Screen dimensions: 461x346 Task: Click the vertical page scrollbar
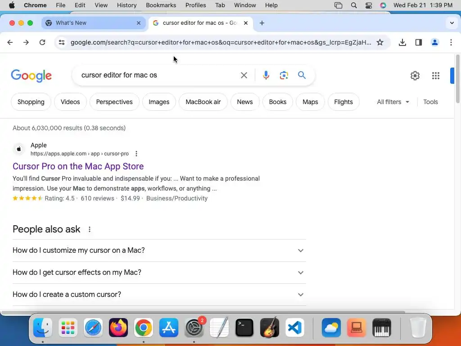458,79
